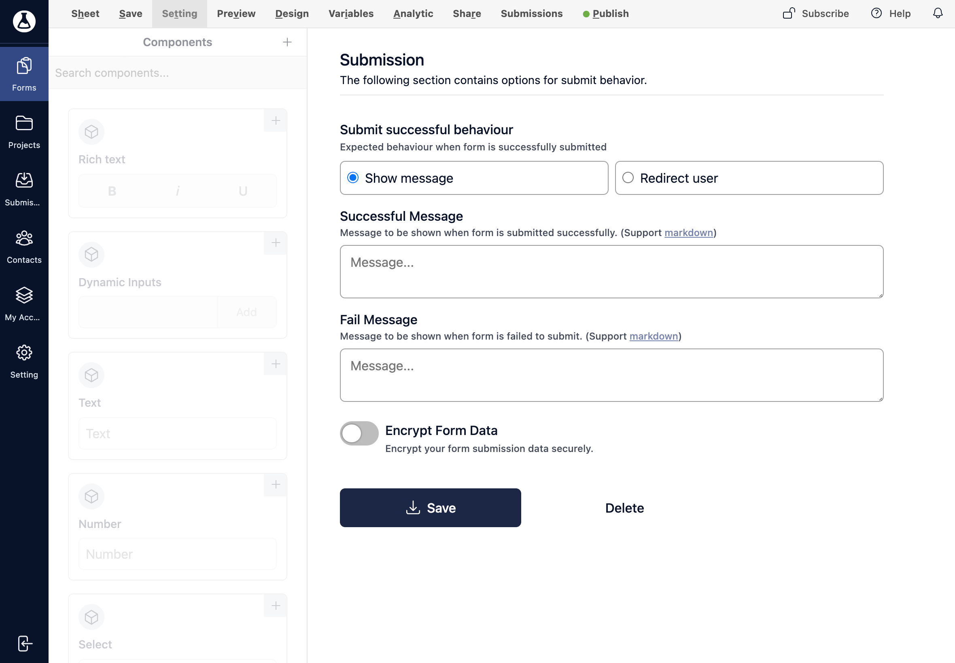Toggle bold B in Rich text preview
Image resolution: width=955 pixels, height=663 pixels.
coord(112,191)
